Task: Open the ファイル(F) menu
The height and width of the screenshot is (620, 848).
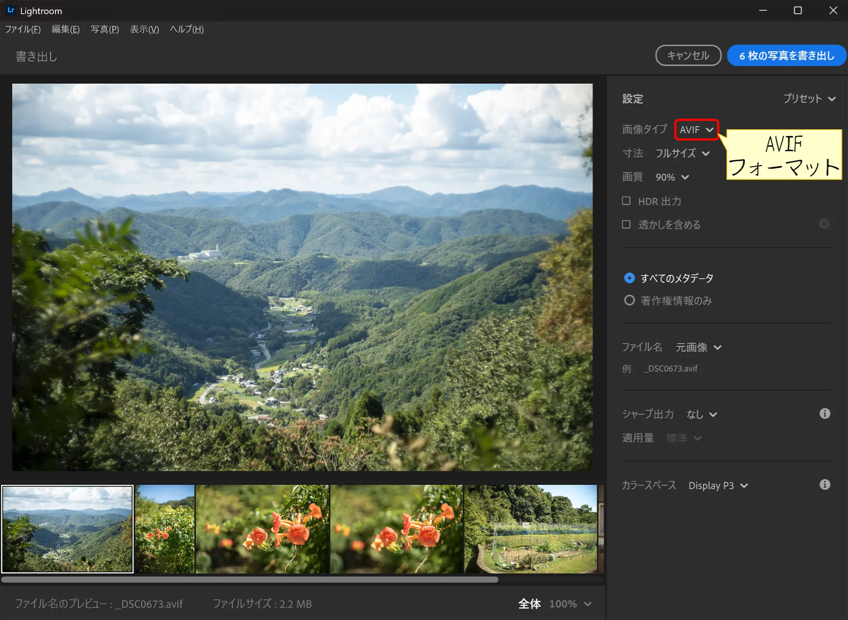Action: (23, 29)
